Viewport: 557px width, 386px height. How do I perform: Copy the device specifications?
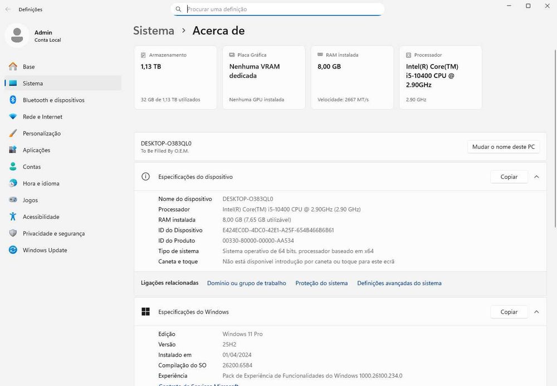pos(509,177)
